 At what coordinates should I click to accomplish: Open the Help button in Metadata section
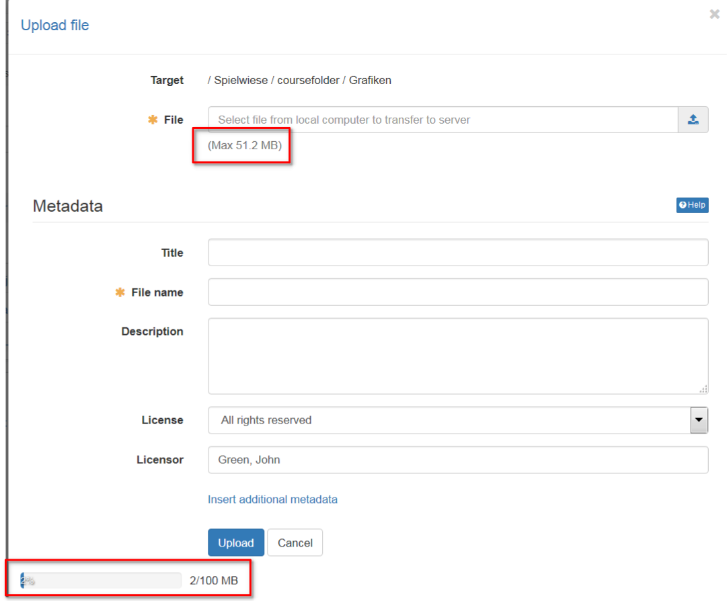pos(692,205)
